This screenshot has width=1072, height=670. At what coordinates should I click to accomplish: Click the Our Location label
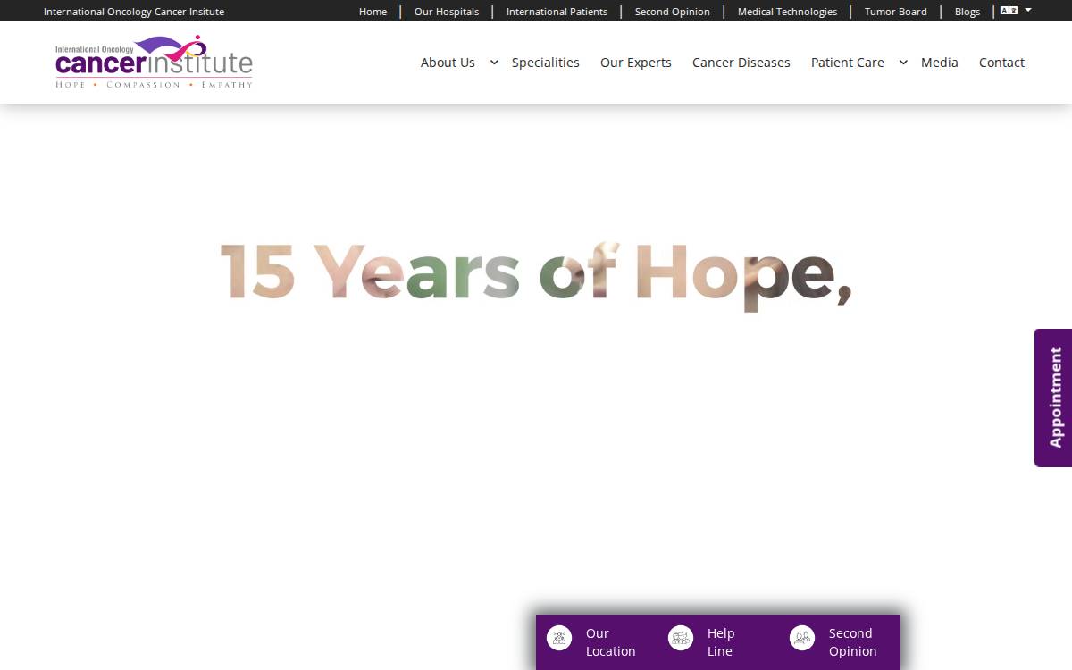(x=611, y=642)
